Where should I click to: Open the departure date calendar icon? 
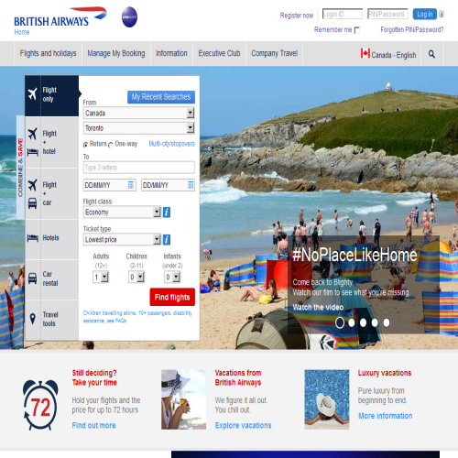[x=131, y=185]
